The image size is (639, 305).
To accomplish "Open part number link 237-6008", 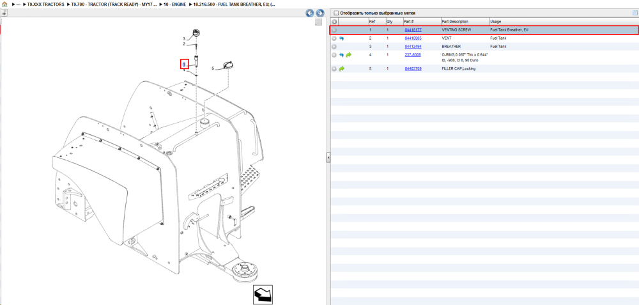I will [412, 54].
